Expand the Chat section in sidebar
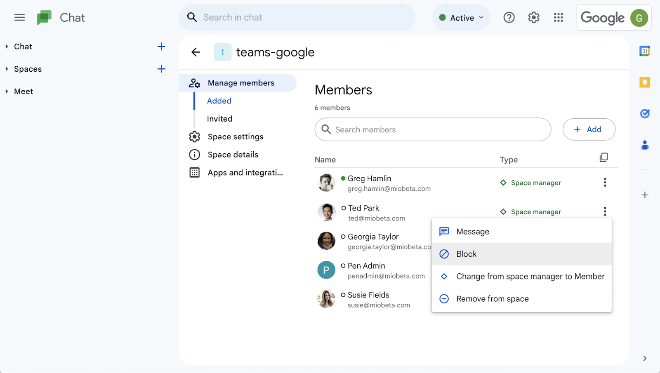Viewport: 660px width, 373px height. click(x=7, y=47)
